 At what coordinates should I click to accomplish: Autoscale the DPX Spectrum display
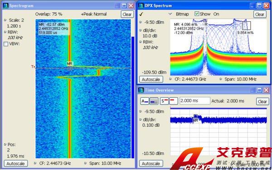click(151, 80)
